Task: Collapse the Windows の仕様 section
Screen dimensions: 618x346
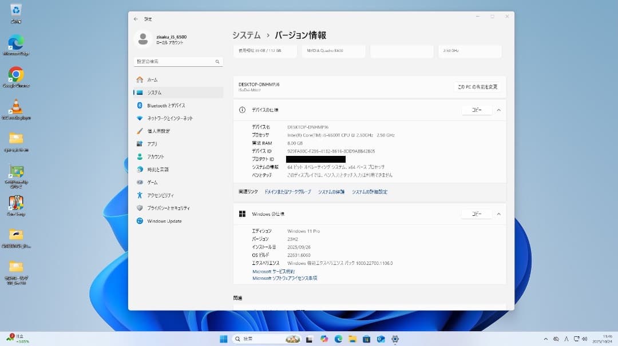Action: tap(499, 214)
